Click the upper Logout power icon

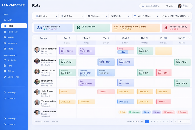pos(5,98)
